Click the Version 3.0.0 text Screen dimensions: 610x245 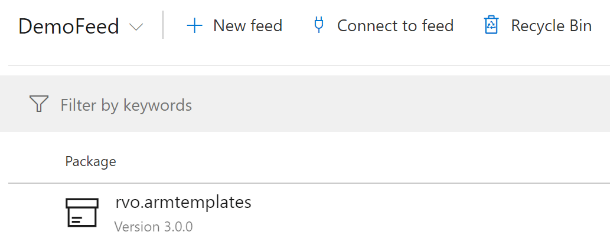click(x=154, y=227)
